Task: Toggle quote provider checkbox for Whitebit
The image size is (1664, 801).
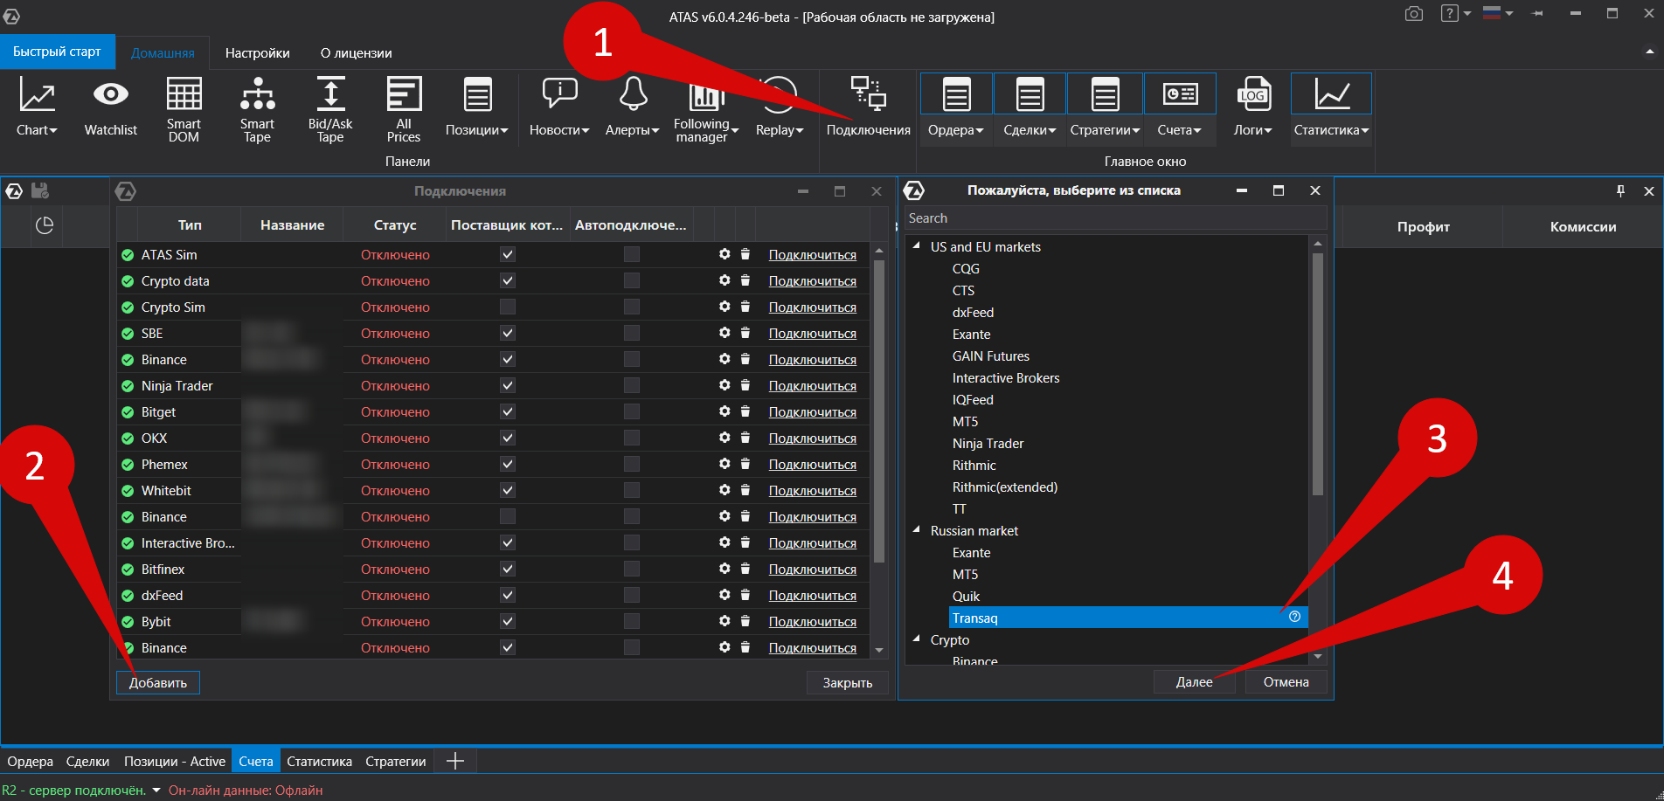Action: pos(508,490)
